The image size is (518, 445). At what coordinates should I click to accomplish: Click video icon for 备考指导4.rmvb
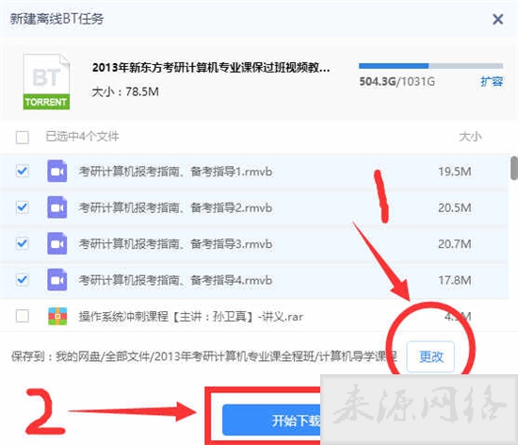(x=57, y=280)
